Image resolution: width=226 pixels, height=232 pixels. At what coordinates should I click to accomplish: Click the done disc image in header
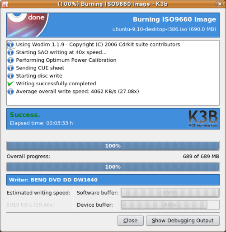(28, 25)
